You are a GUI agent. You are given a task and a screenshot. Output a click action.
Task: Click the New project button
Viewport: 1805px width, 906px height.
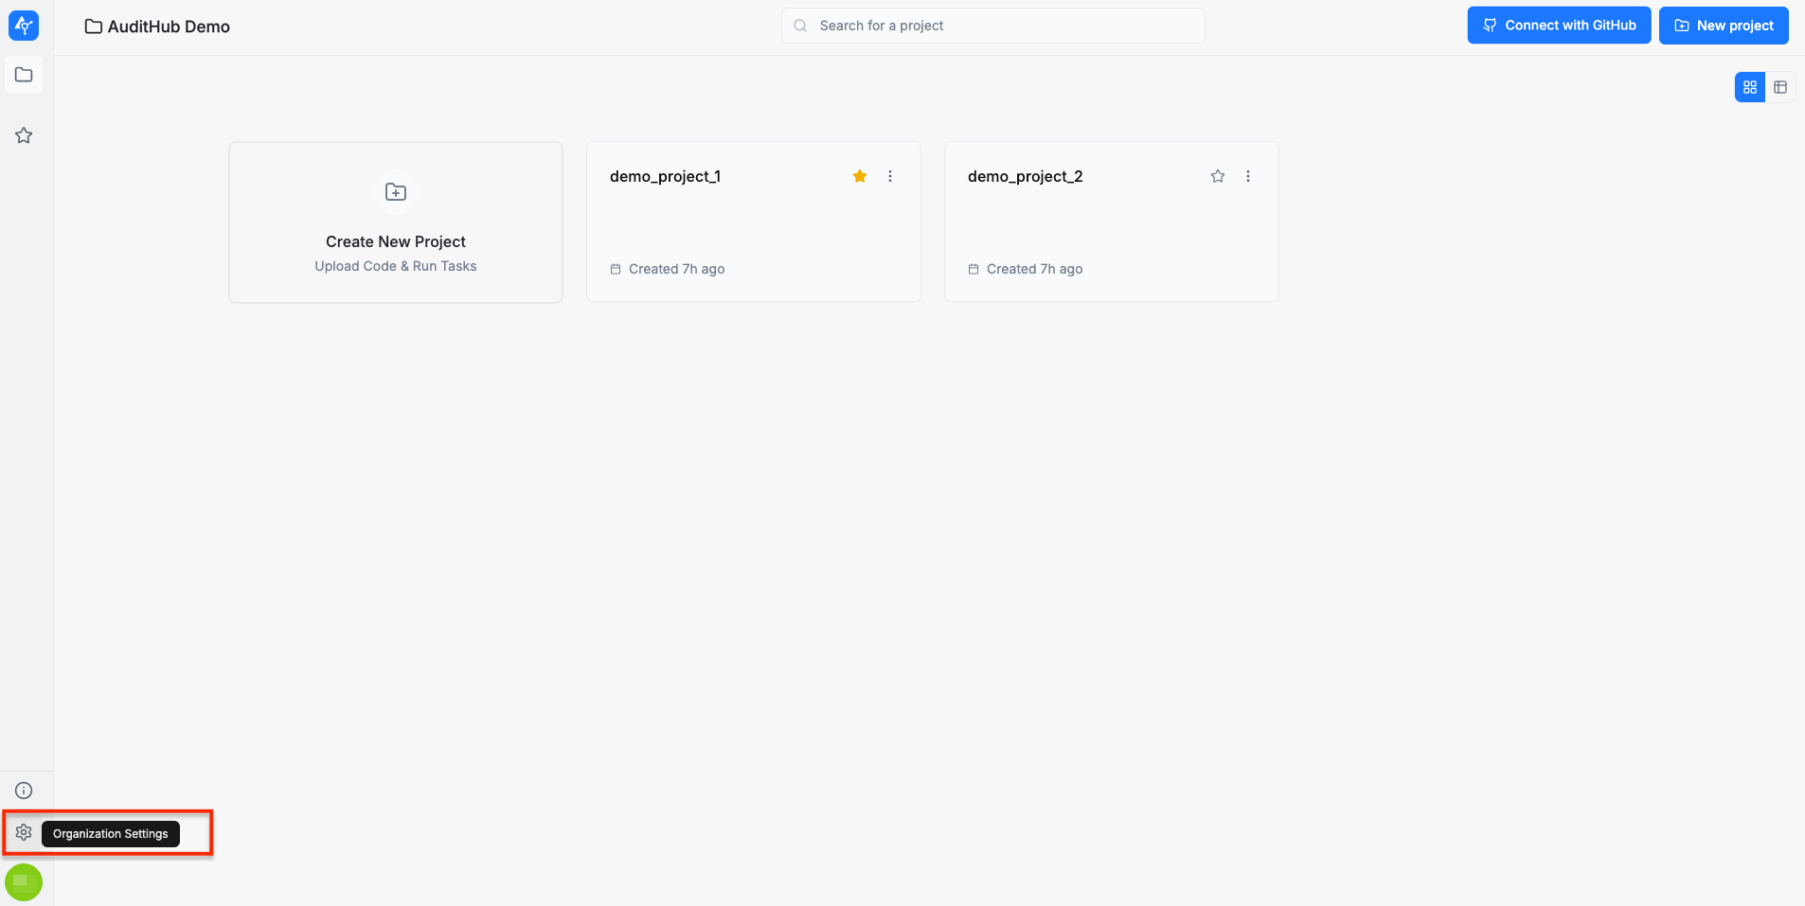[1724, 26]
